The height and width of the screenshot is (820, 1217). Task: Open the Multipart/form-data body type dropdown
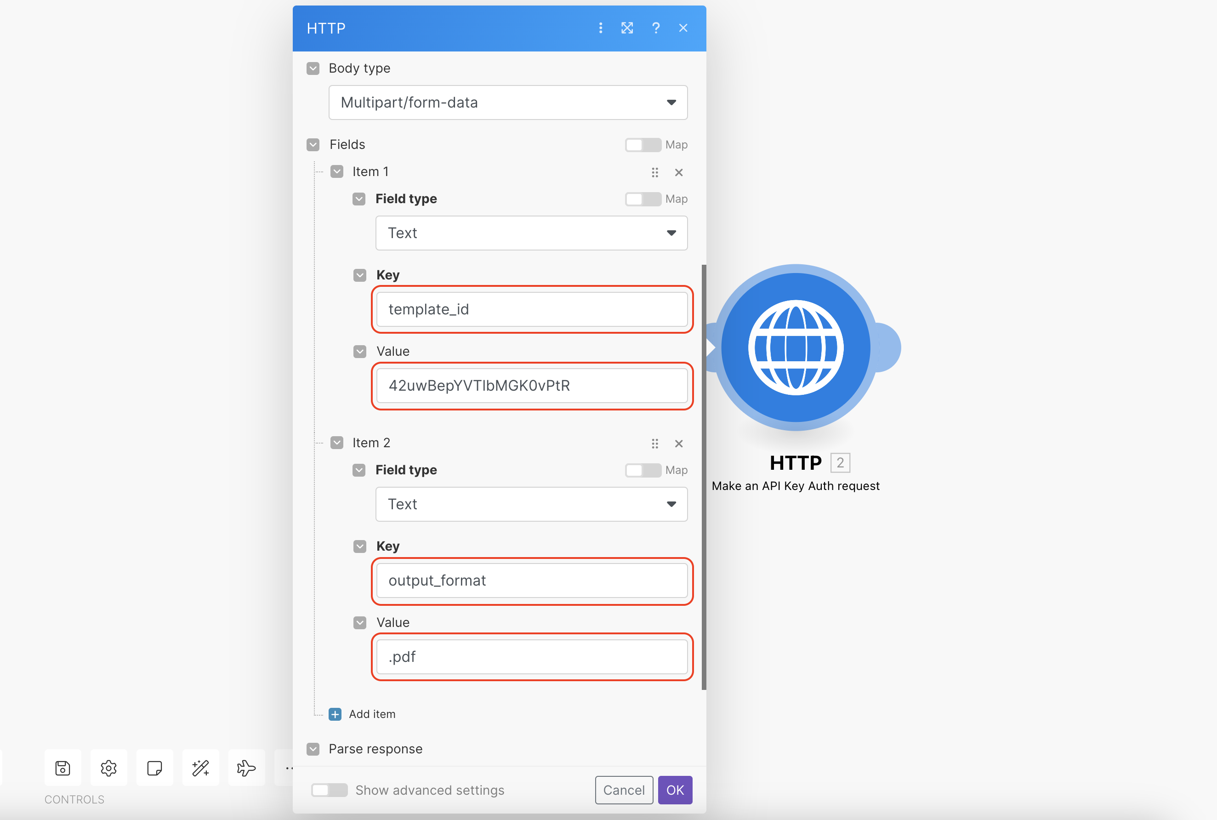coord(507,102)
